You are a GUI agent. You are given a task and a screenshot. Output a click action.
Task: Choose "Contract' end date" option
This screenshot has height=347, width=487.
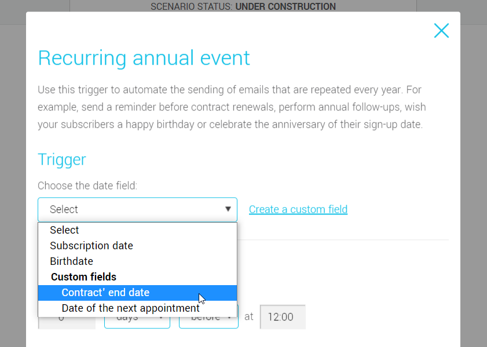click(105, 293)
